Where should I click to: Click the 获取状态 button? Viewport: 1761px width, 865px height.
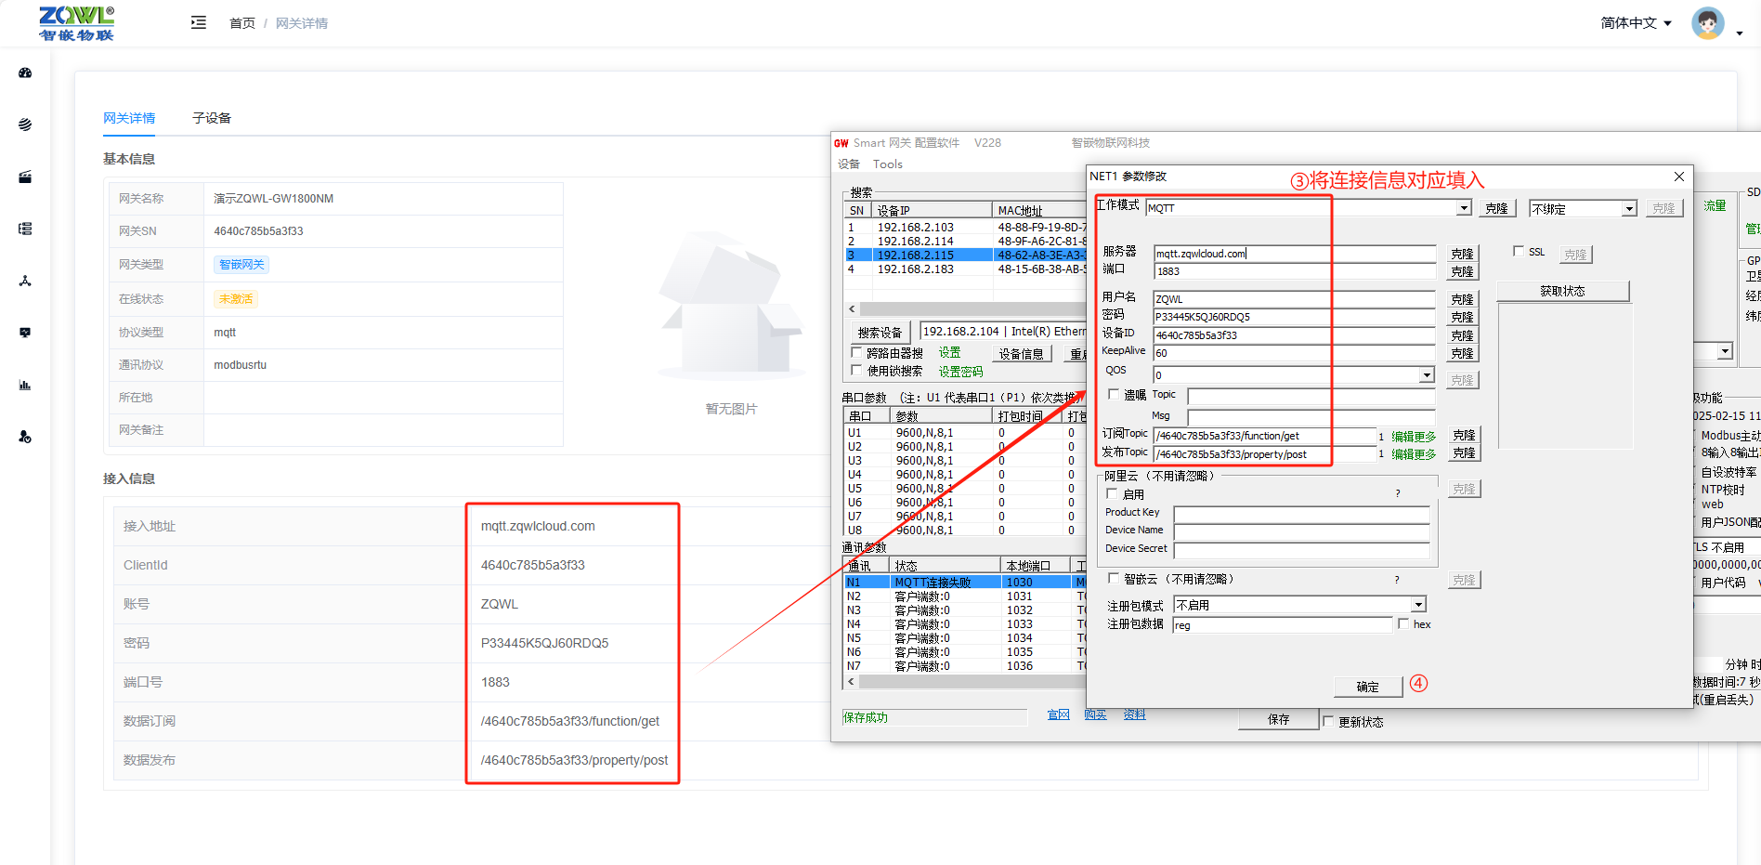pyautogui.click(x=1563, y=291)
